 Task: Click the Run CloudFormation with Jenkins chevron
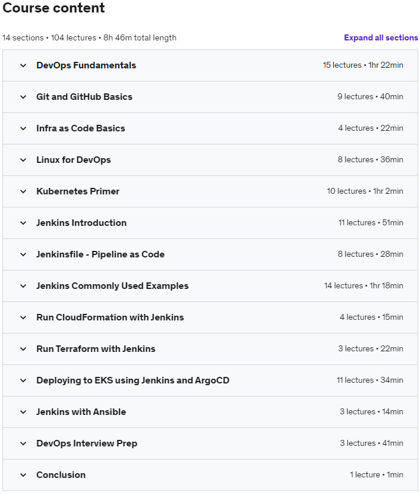coord(23,317)
